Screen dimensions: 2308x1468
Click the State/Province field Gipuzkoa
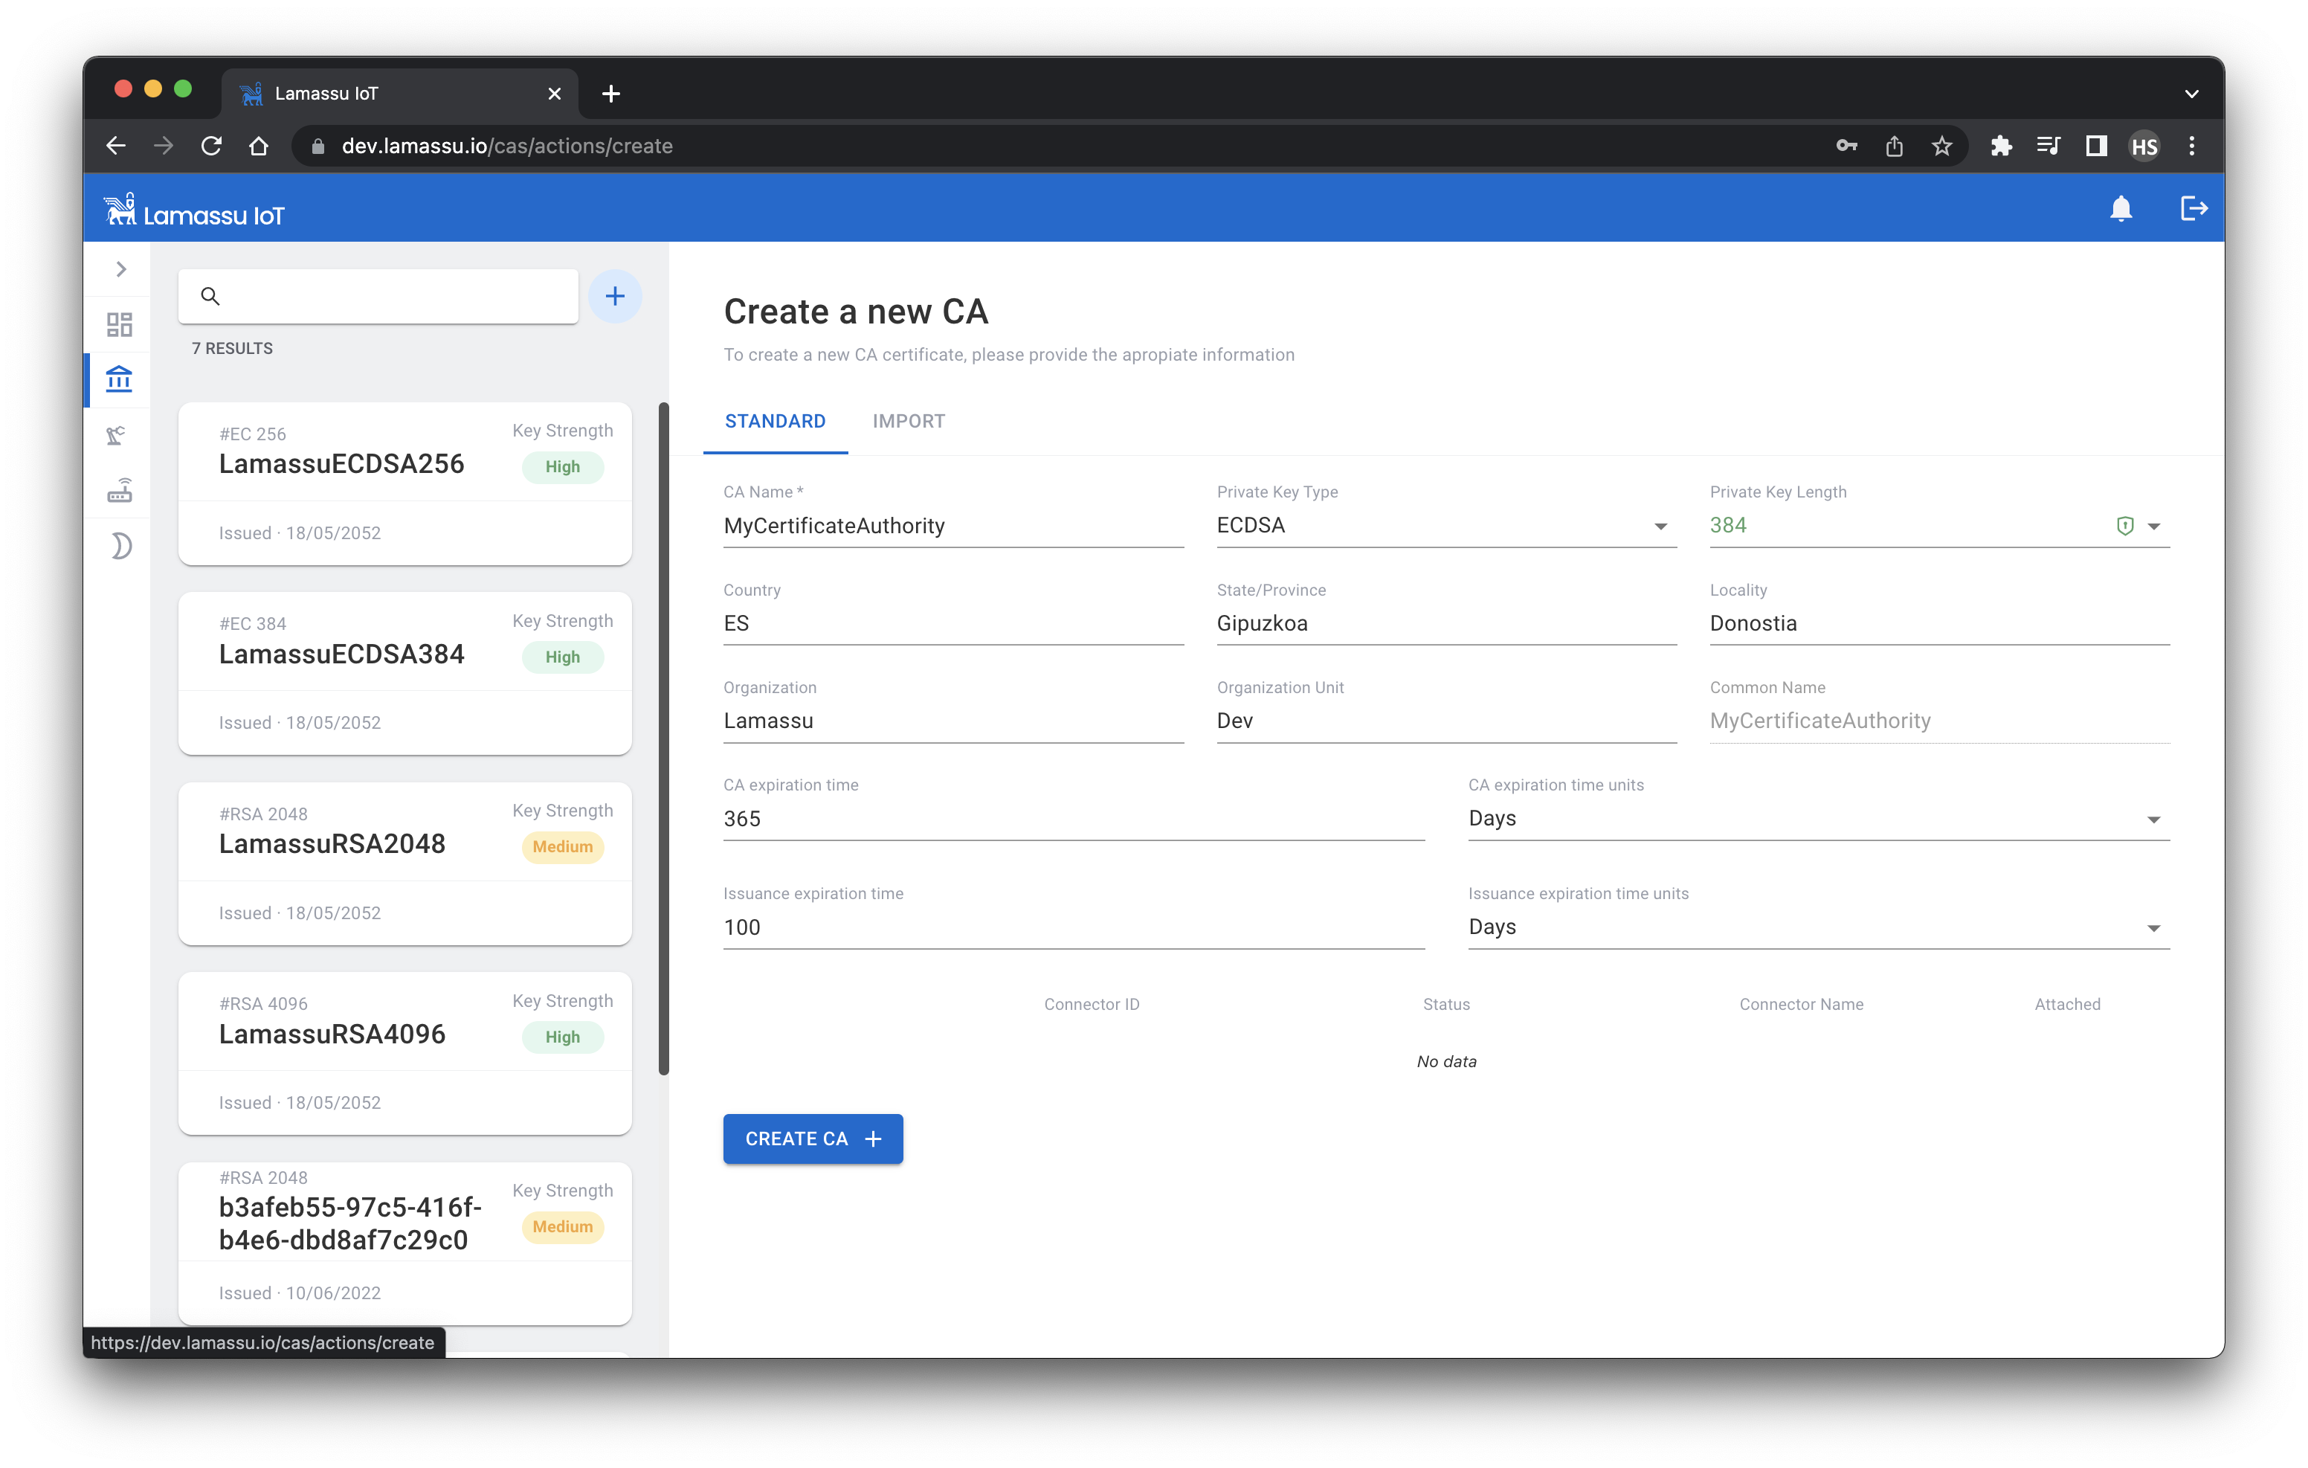1446,623
